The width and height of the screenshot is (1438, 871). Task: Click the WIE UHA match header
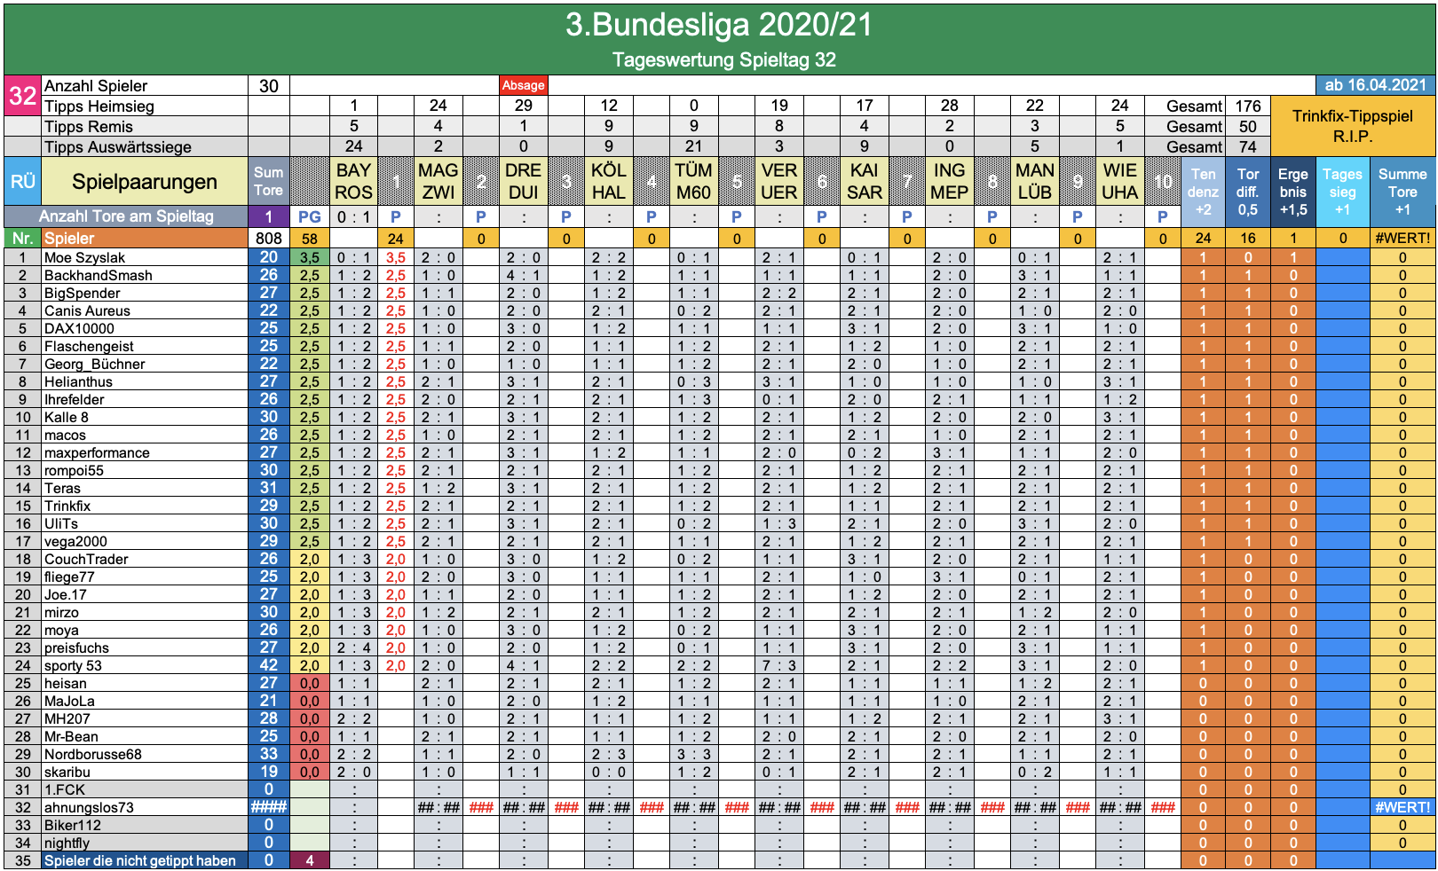1120,181
